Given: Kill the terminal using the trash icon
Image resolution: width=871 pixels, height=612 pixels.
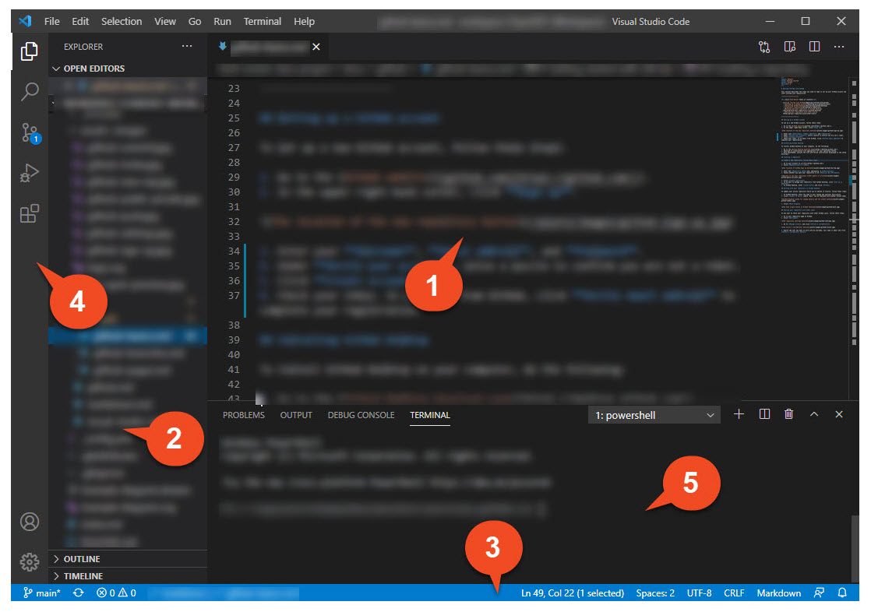Looking at the screenshot, I should click(788, 414).
